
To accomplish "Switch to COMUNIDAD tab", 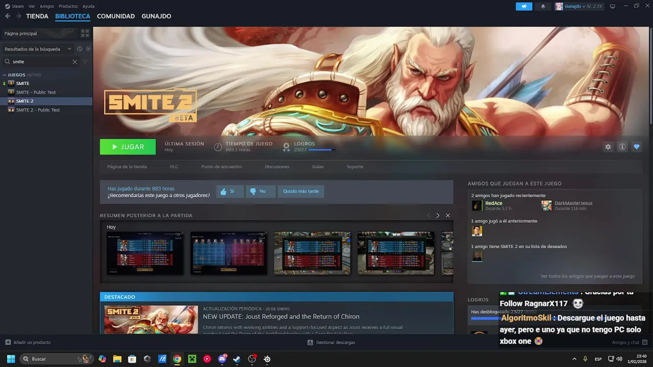I will coord(116,16).
